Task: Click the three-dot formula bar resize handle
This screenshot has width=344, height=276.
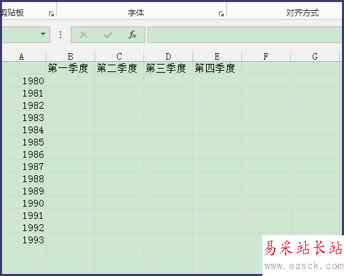Action: tap(61, 35)
